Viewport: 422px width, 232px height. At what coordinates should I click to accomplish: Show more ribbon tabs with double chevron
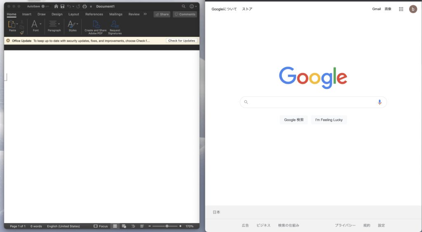pyautogui.click(x=145, y=14)
